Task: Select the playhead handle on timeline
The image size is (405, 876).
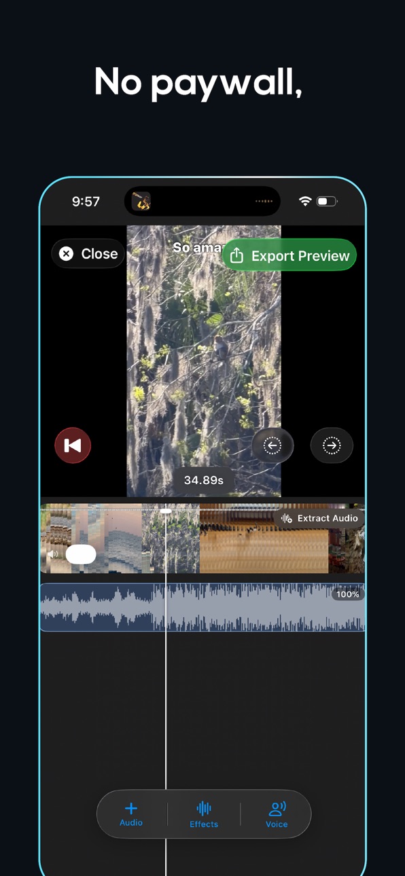Action: tap(166, 511)
